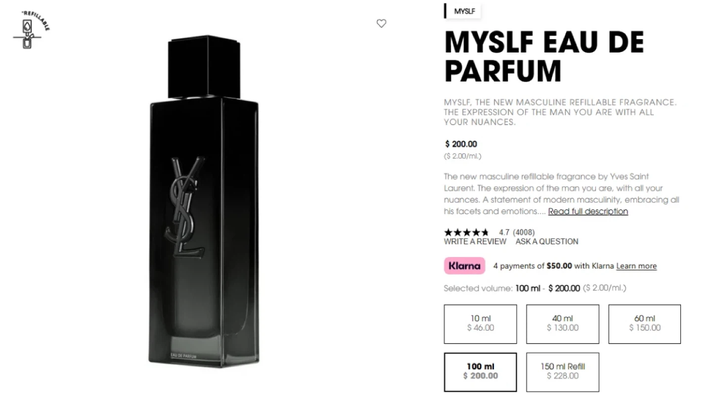Click the 4.7 rating score
This screenshot has width=712, height=400.
pyautogui.click(x=504, y=232)
